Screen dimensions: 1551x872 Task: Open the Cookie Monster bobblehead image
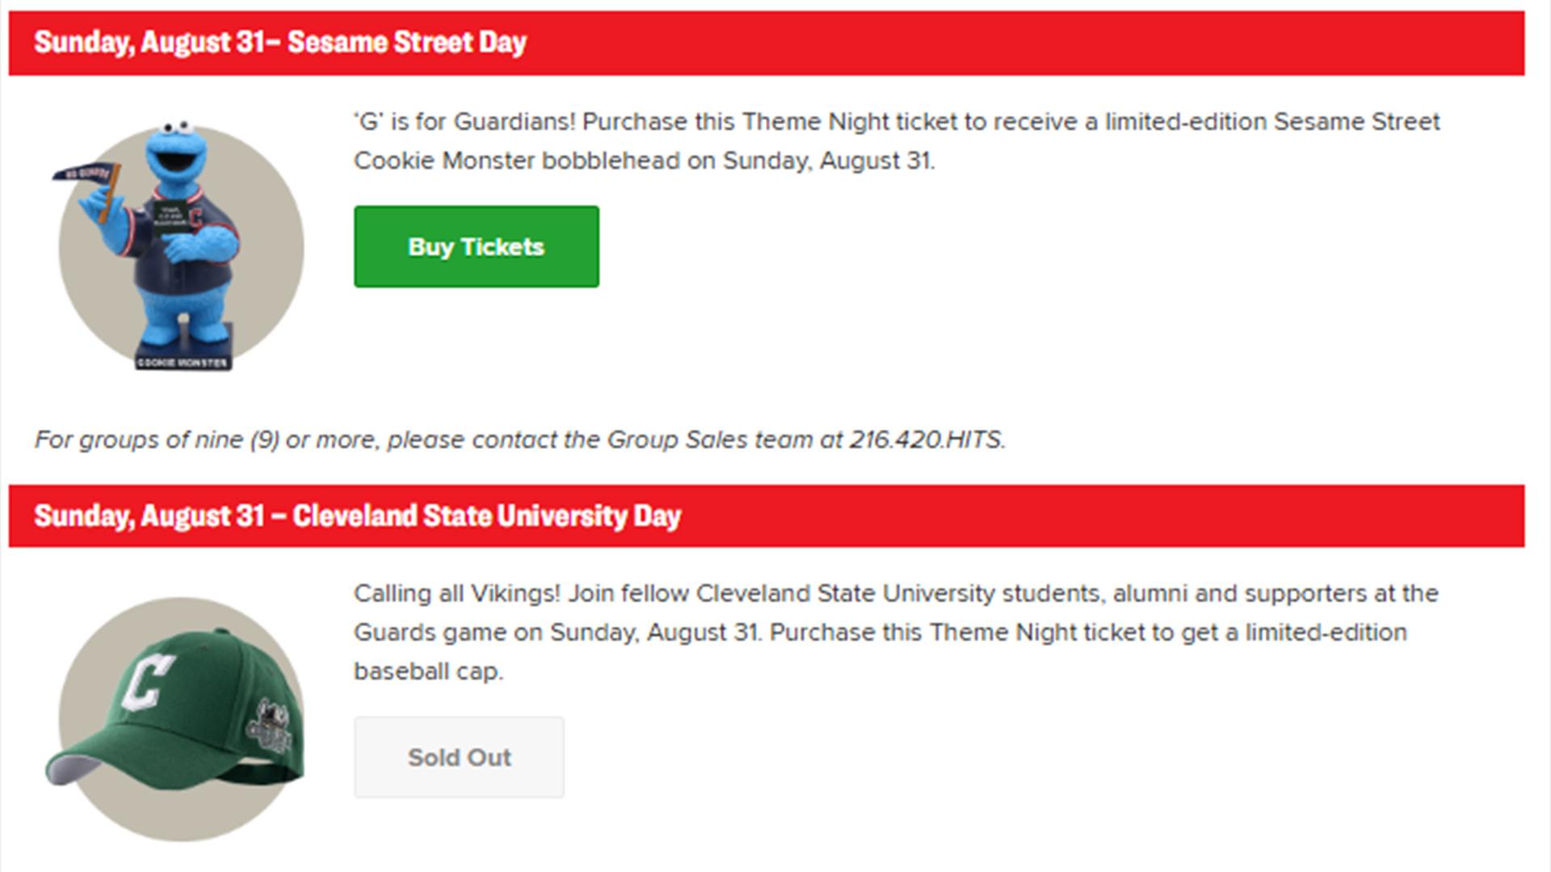[x=181, y=246]
